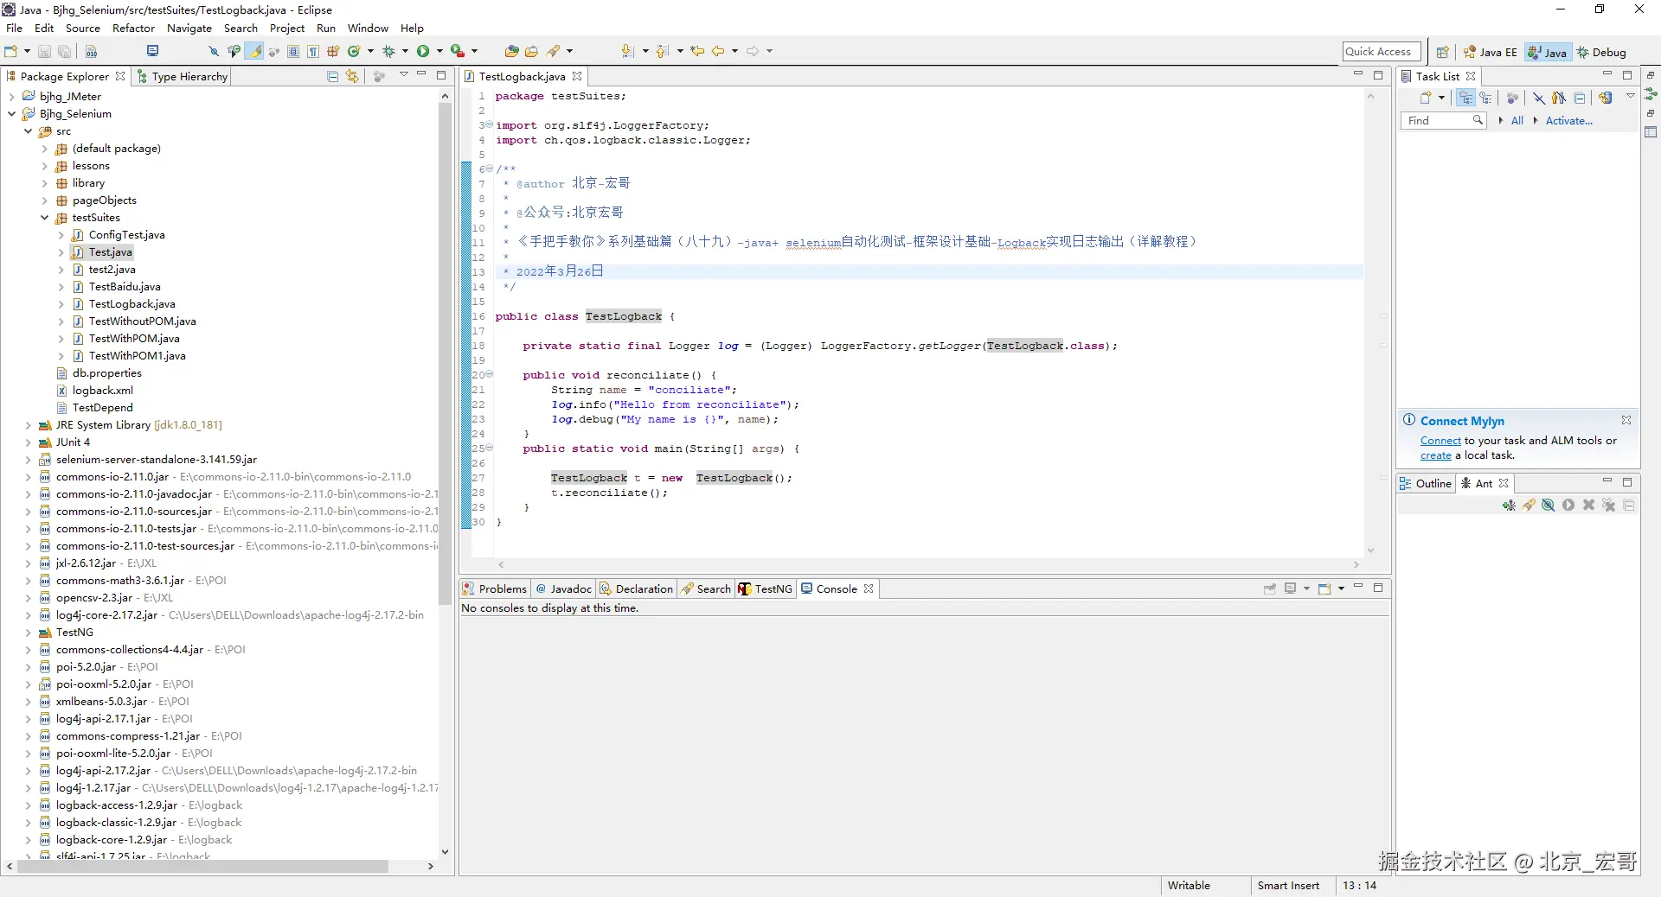
Task: Click Add Buildfiles icon in Ant view
Action: 1509,506
